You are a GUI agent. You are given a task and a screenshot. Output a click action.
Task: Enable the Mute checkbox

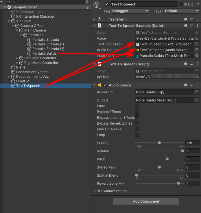pos(137,106)
